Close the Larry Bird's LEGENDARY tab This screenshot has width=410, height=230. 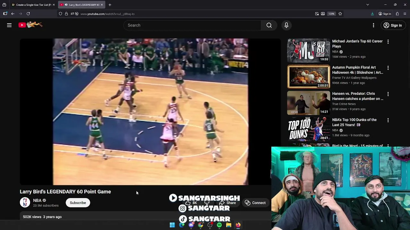(x=102, y=5)
